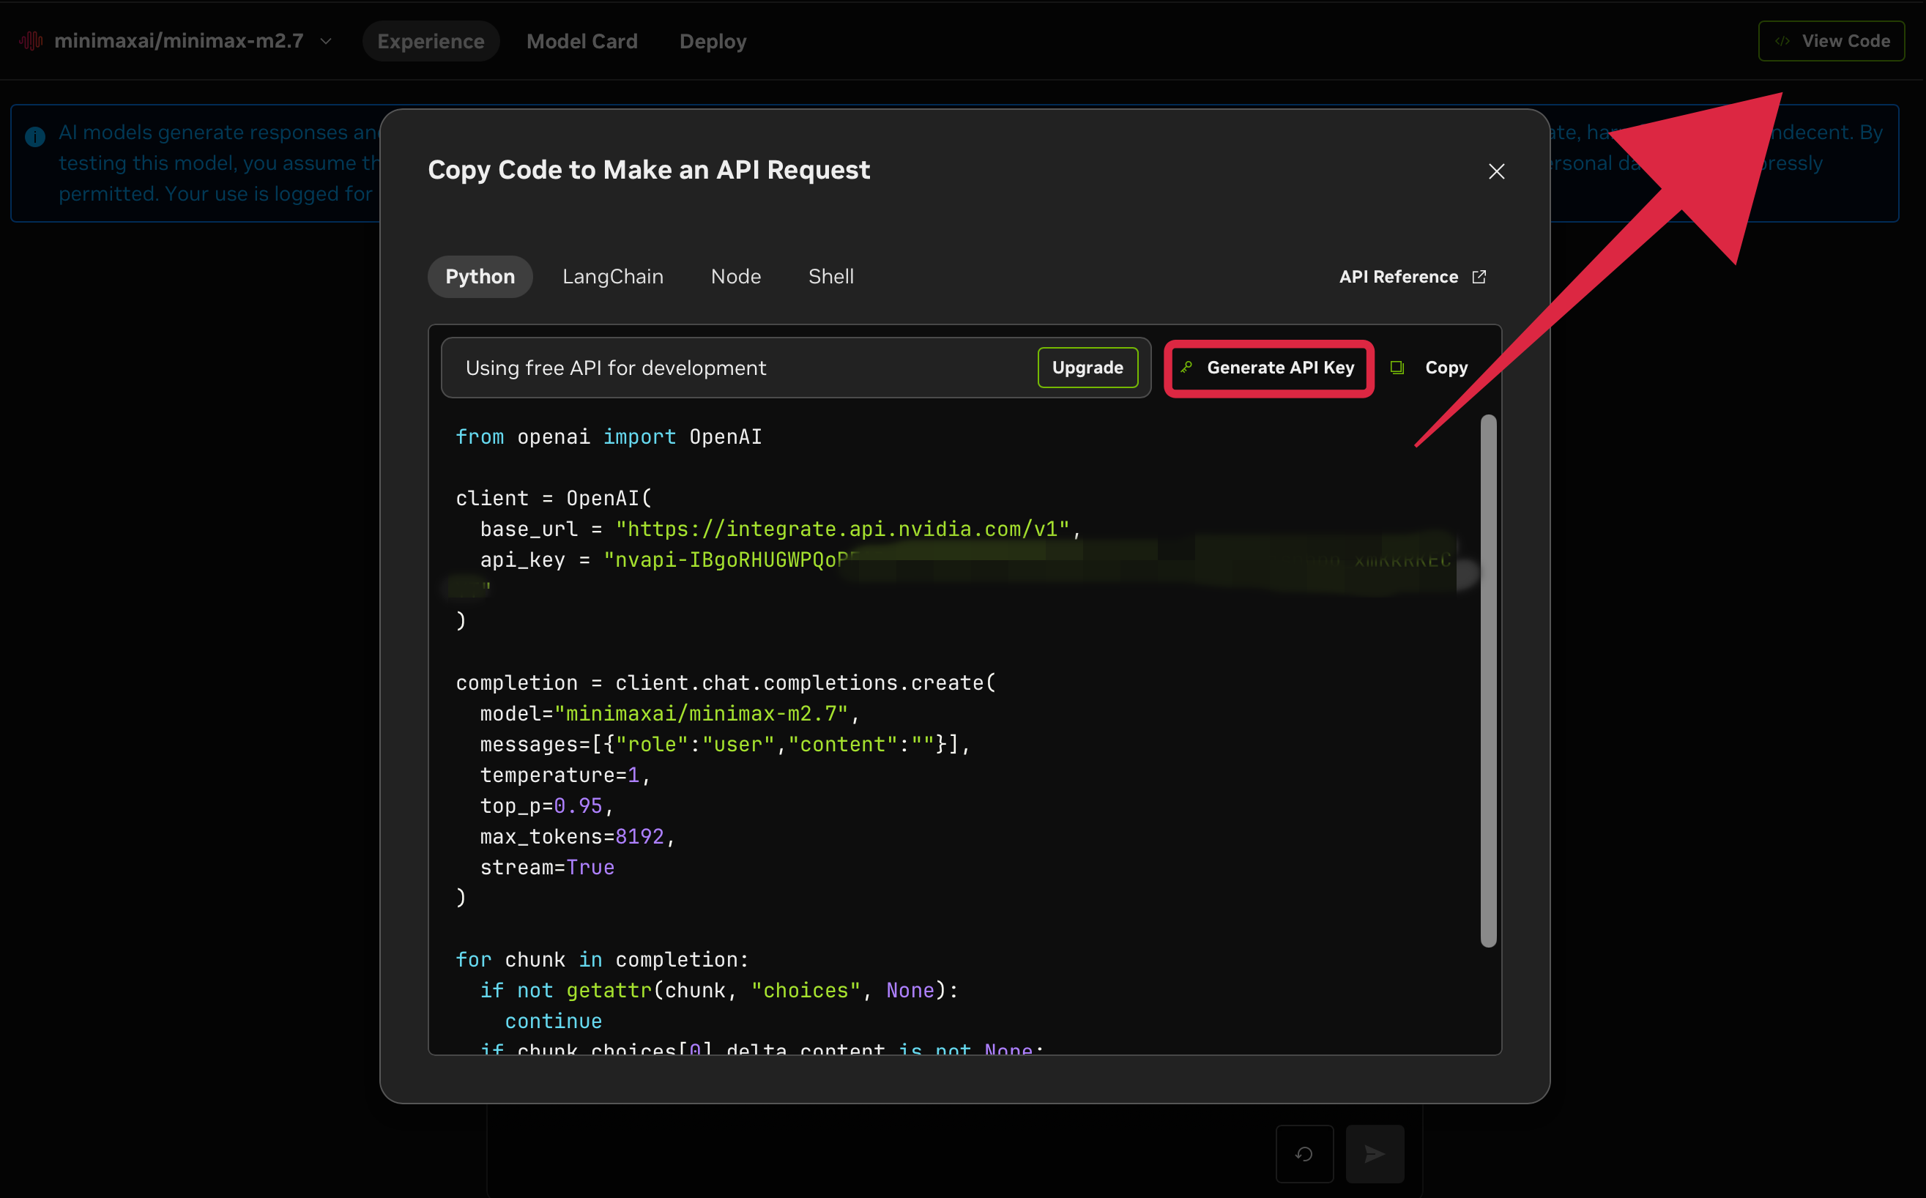Switch to the LangChain tab

(612, 277)
